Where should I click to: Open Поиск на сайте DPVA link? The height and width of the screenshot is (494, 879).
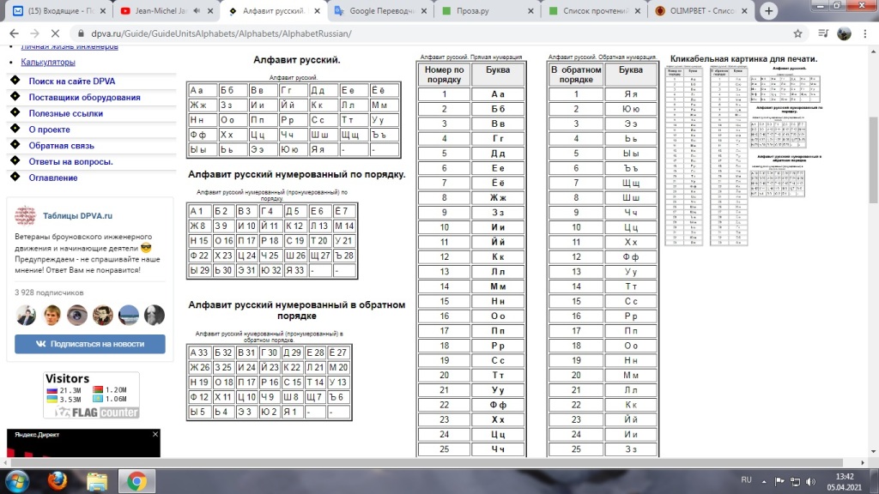(72, 81)
